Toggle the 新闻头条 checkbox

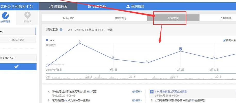(x=224, y=40)
